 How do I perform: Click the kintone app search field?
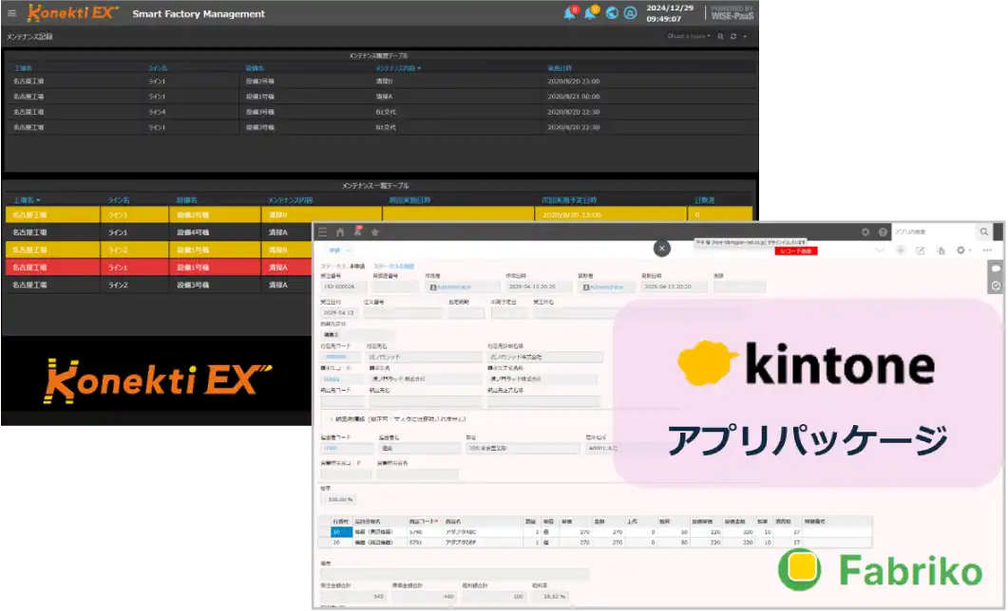[933, 231]
